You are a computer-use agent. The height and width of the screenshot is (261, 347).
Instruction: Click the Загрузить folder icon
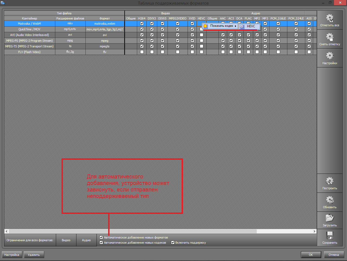coord(330,218)
